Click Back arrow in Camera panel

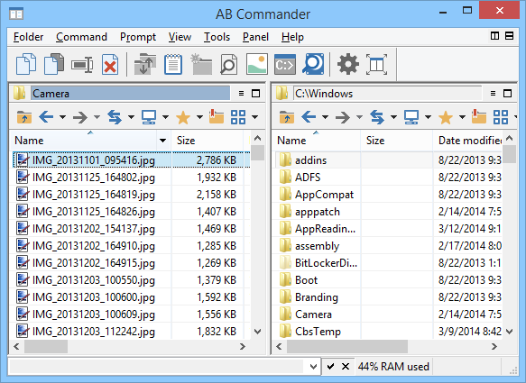point(46,117)
